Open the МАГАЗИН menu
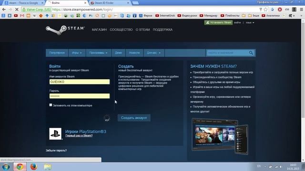The width and height of the screenshot is (305, 171). [x=99, y=29]
